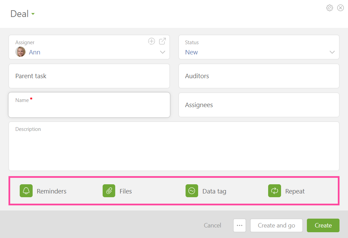Screen dimensions: 348x238
Task: Click into the Description text area
Action: tap(174, 146)
